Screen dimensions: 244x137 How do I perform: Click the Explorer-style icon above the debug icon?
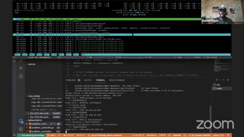coord(21,68)
